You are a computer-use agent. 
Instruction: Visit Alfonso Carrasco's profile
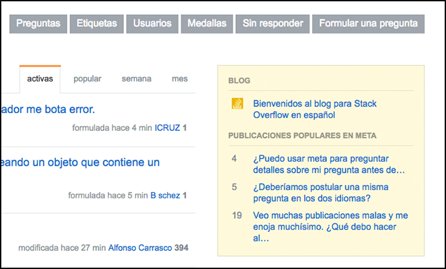coord(140,248)
